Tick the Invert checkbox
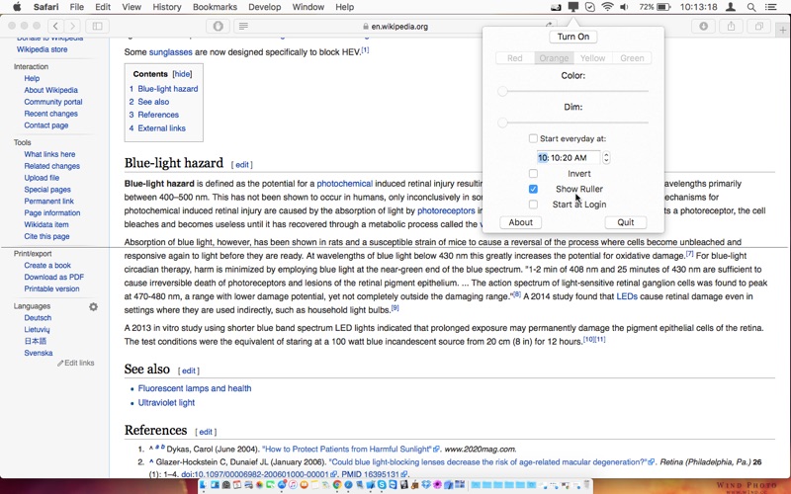Screen dimensions: 791x494 [533, 174]
